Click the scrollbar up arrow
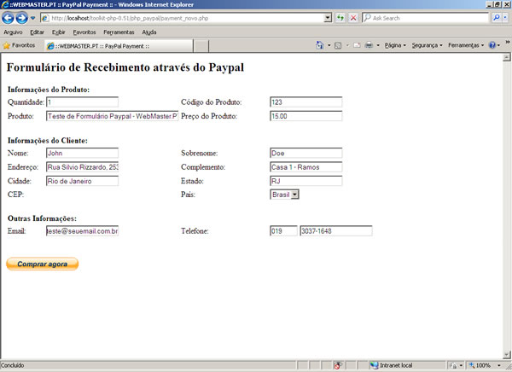The image size is (512, 372). point(506,57)
